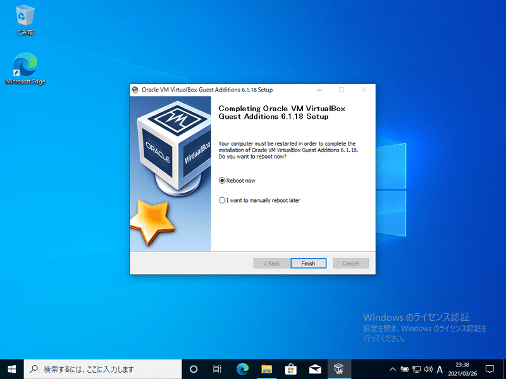Screen dimensions: 506x379
Task: Close the Guest Additions Setup window
Action: 364,90
